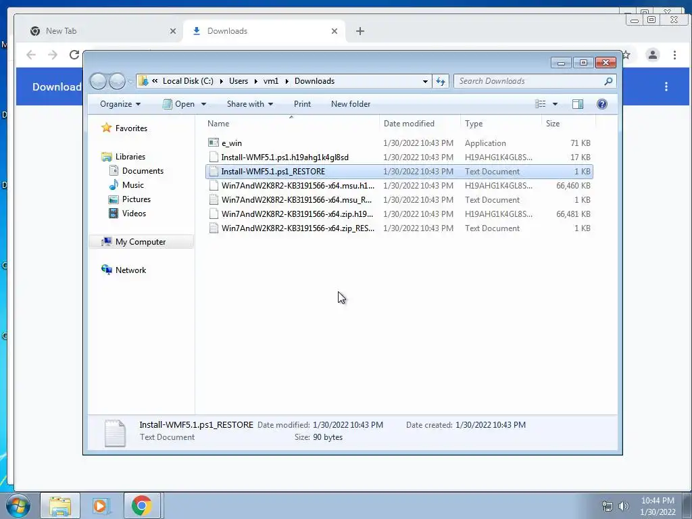Click the Explorer Forward navigation button
This screenshot has width=692, height=519.
coord(117,81)
